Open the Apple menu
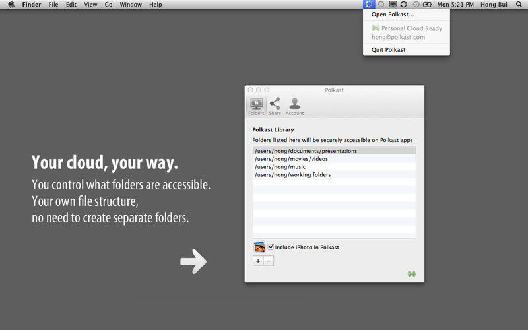 (x=11, y=5)
